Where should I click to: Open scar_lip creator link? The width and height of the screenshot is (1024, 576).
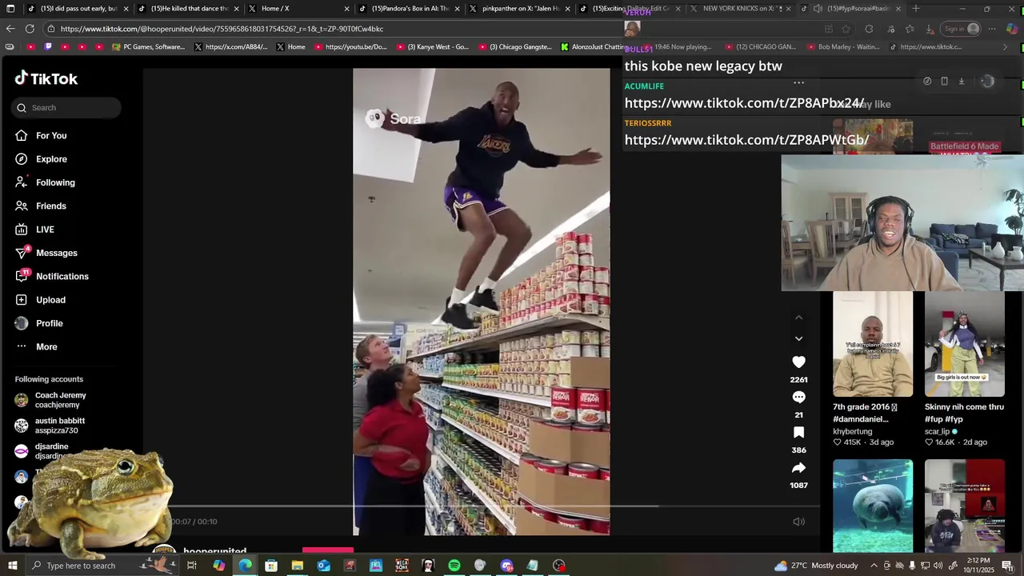[x=938, y=432]
